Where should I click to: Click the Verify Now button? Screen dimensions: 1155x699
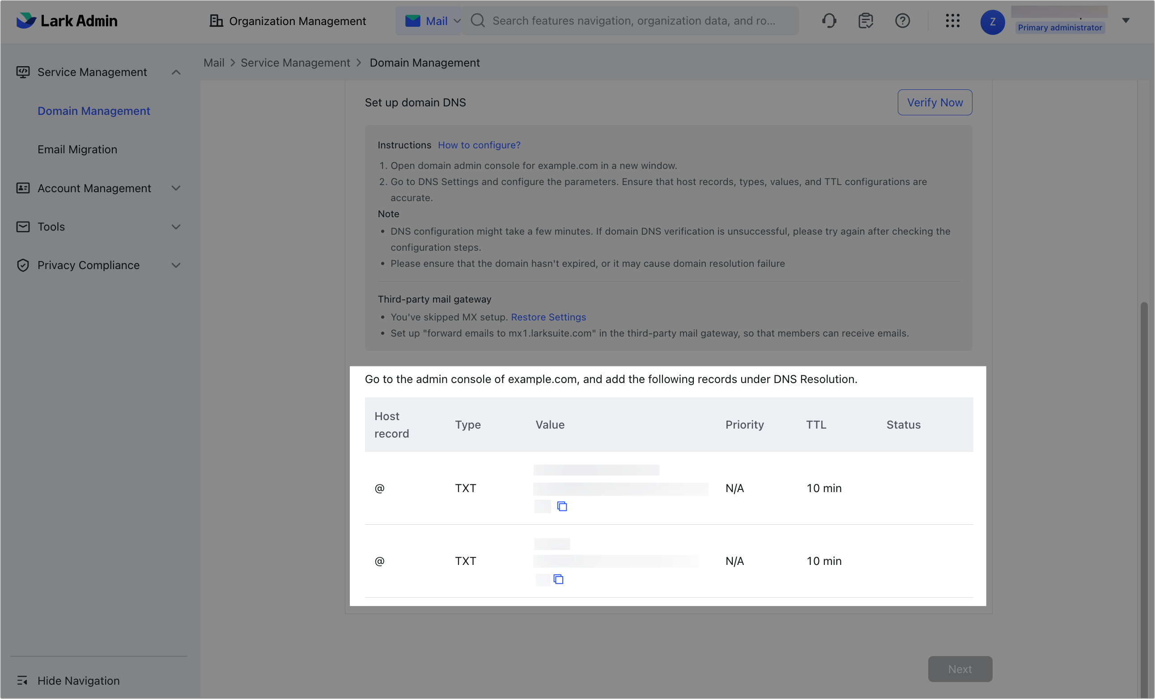pos(934,102)
